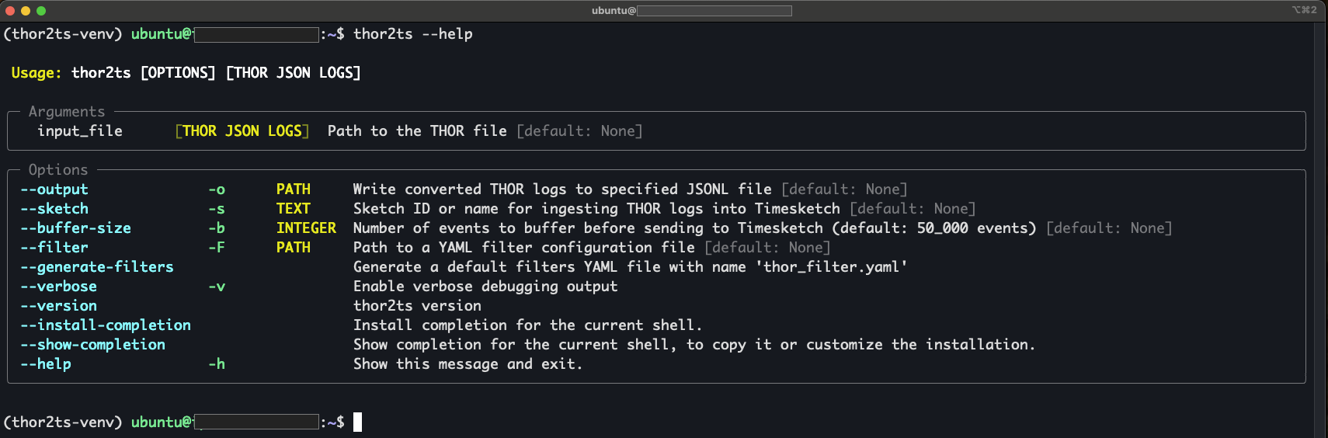Click the terminal title 'ubuntu@'
1328x438 pixels.
pos(614,11)
